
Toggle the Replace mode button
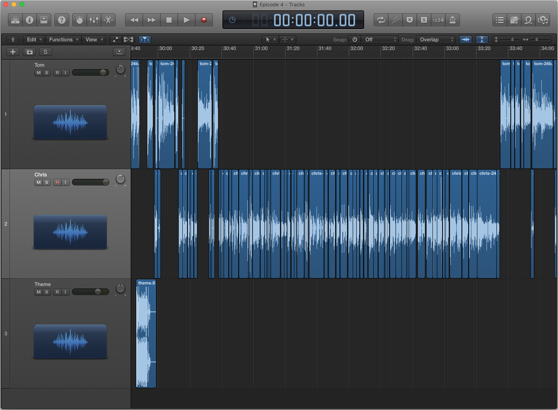coord(409,20)
